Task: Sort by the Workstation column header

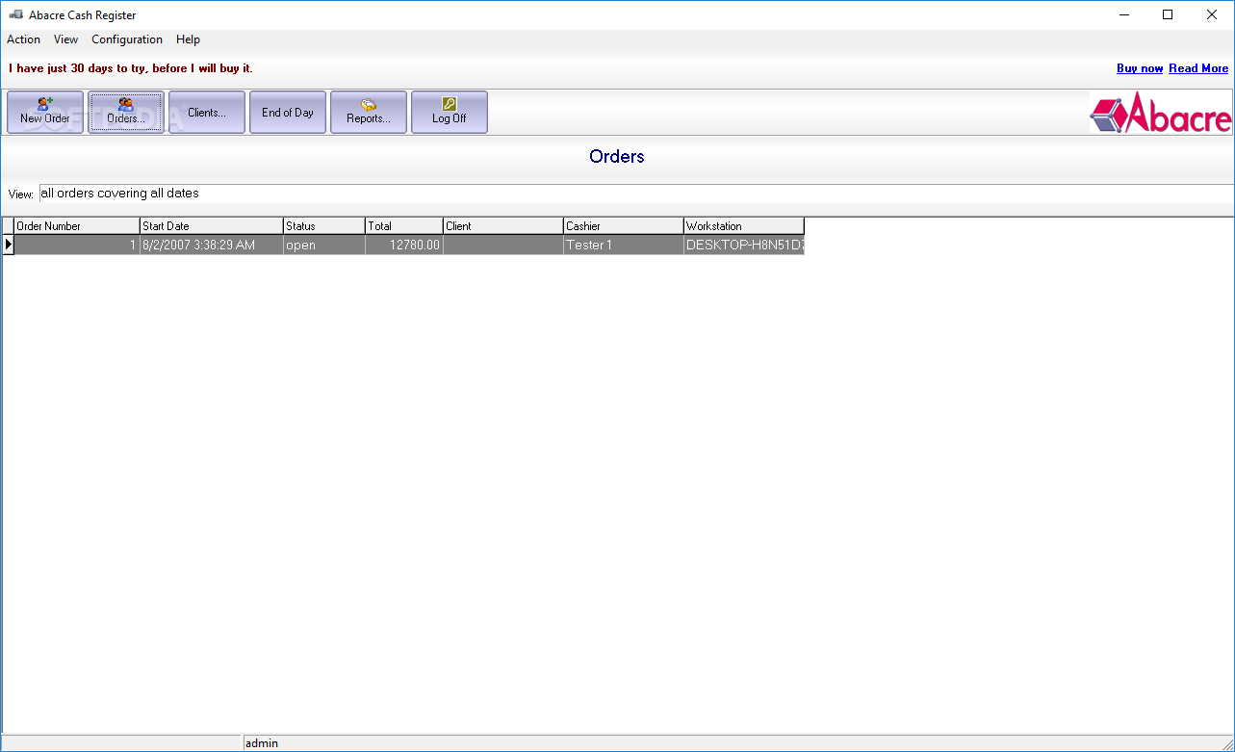Action: (744, 226)
